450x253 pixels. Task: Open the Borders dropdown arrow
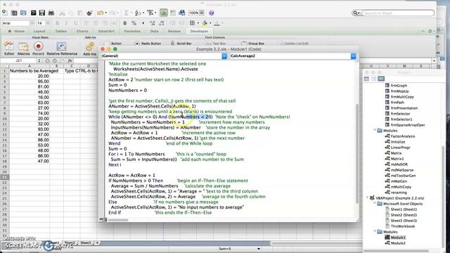pyautogui.click(x=198, y=23)
